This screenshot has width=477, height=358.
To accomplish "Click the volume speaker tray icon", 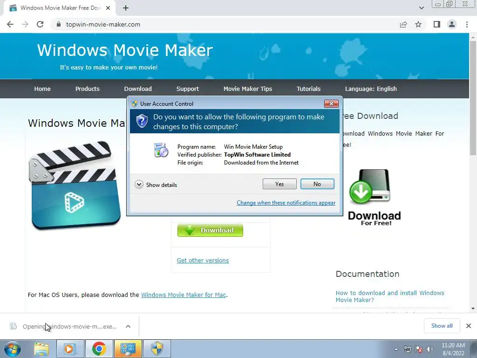I will tap(430, 349).
